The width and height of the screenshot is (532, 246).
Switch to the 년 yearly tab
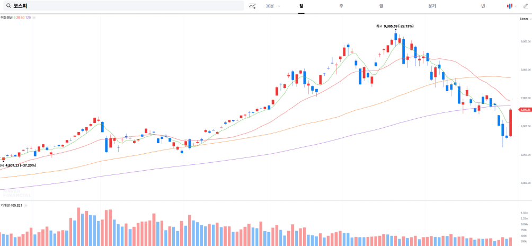483,6
